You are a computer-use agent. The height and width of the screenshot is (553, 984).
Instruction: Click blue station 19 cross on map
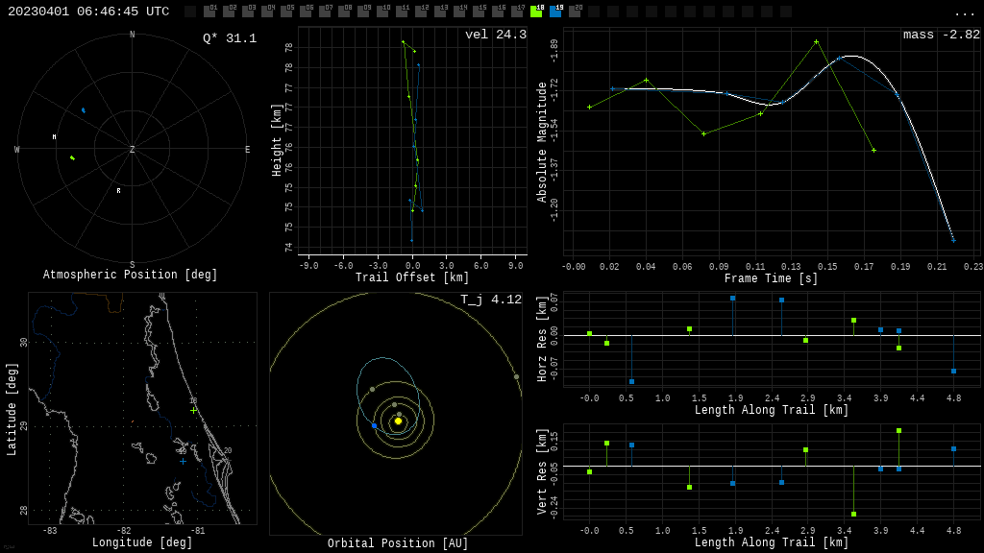[x=183, y=461]
